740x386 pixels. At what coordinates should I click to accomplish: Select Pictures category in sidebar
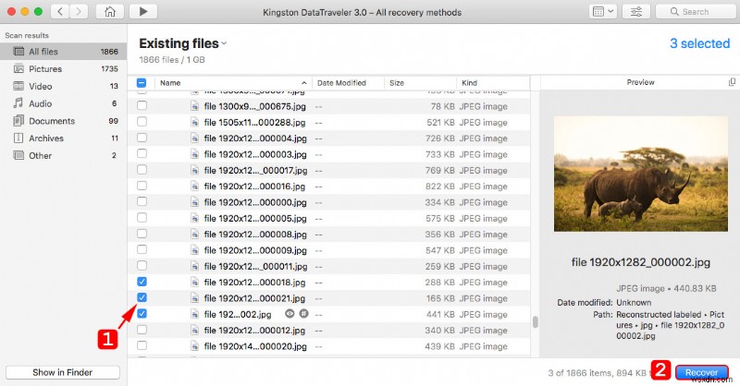(63, 69)
